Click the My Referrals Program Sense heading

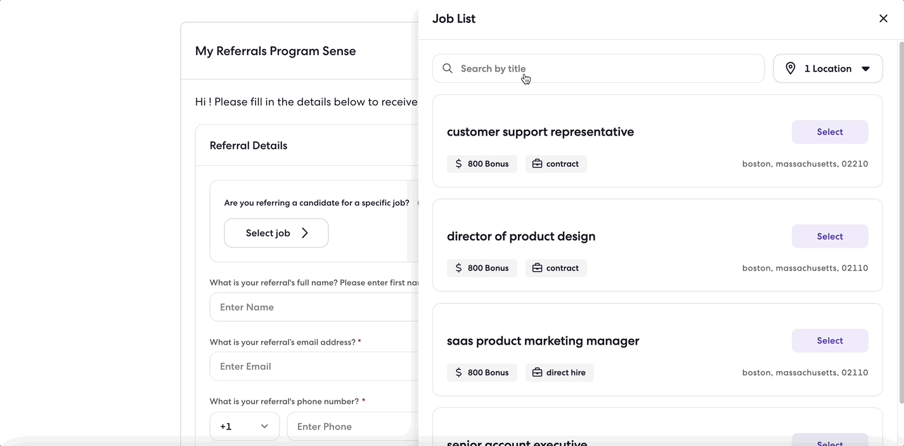point(276,51)
